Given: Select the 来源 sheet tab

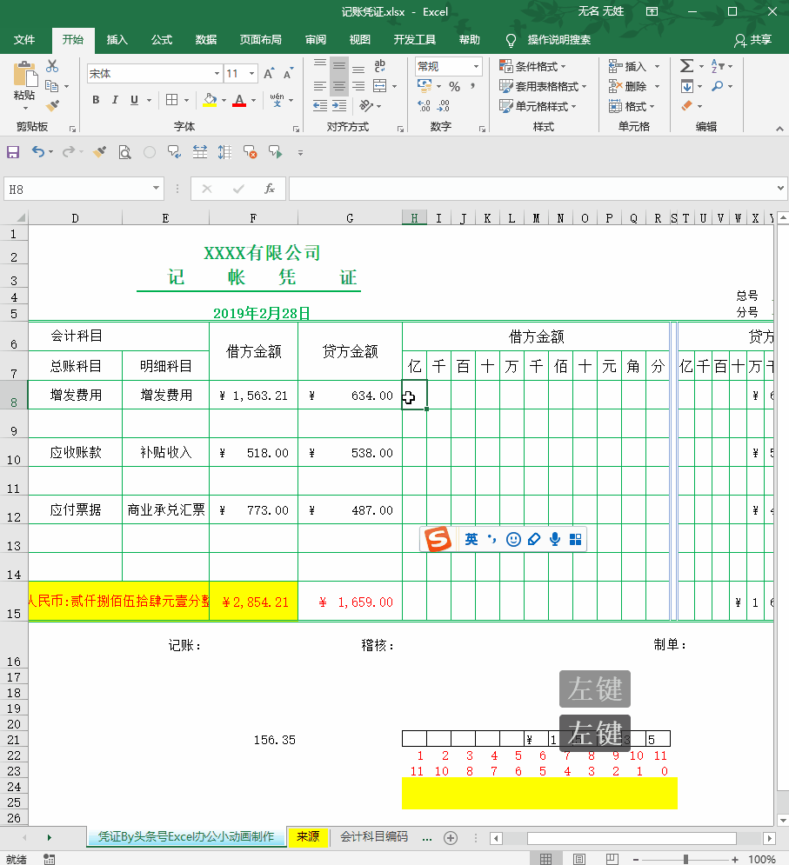Looking at the screenshot, I should point(308,836).
